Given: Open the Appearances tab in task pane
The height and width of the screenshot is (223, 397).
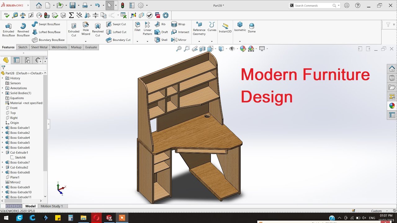Looking at the screenshot, I should [x=392, y=106].
